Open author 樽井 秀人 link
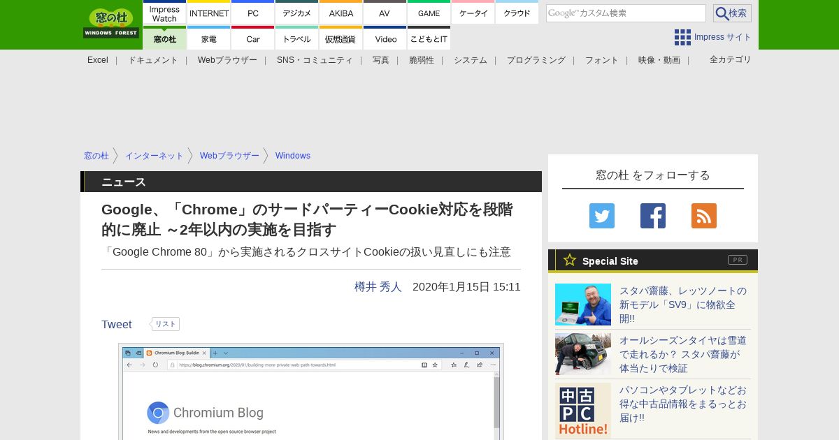 [378, 287]
